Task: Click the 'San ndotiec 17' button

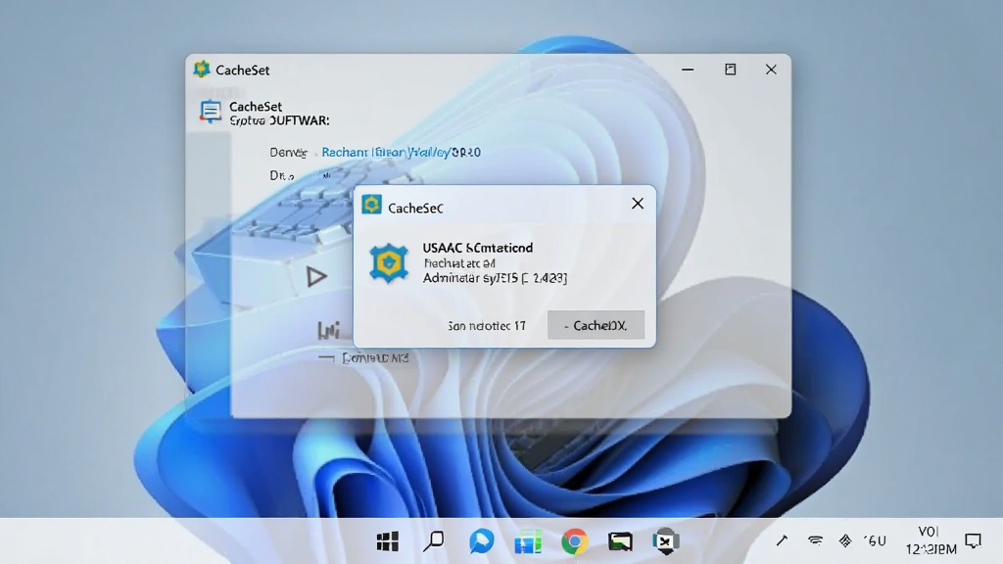Action: tap(486, 326)
